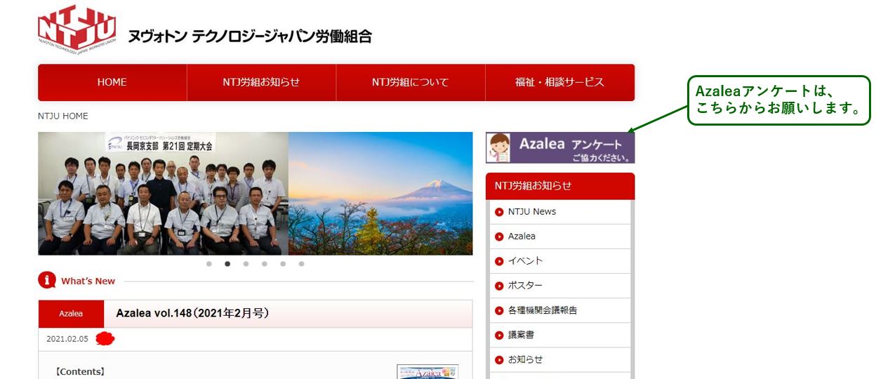Click the red arrow bullet beside お知らせ
The width and height of the screenshot is (876, 379).
(x=499, y=359)
